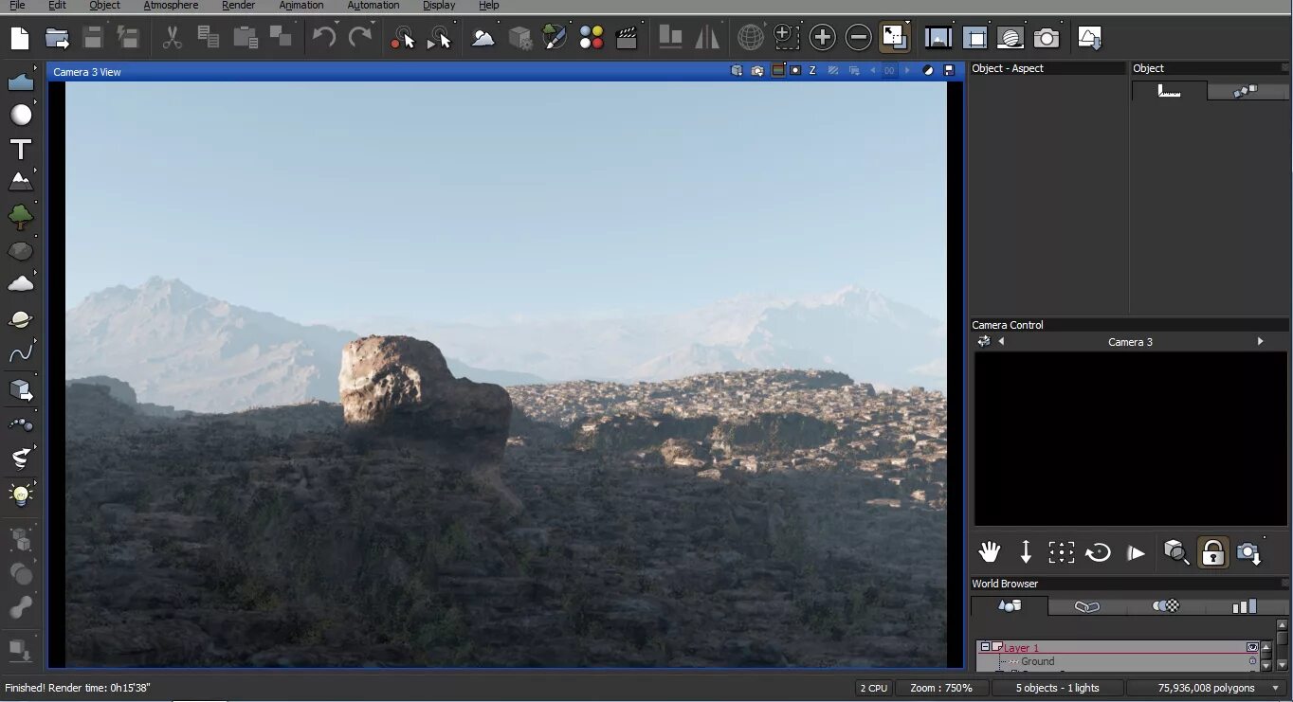Select Layer 1 in World Browser
Viewport: 1293px width, 702px height.
click(1021, 648)
